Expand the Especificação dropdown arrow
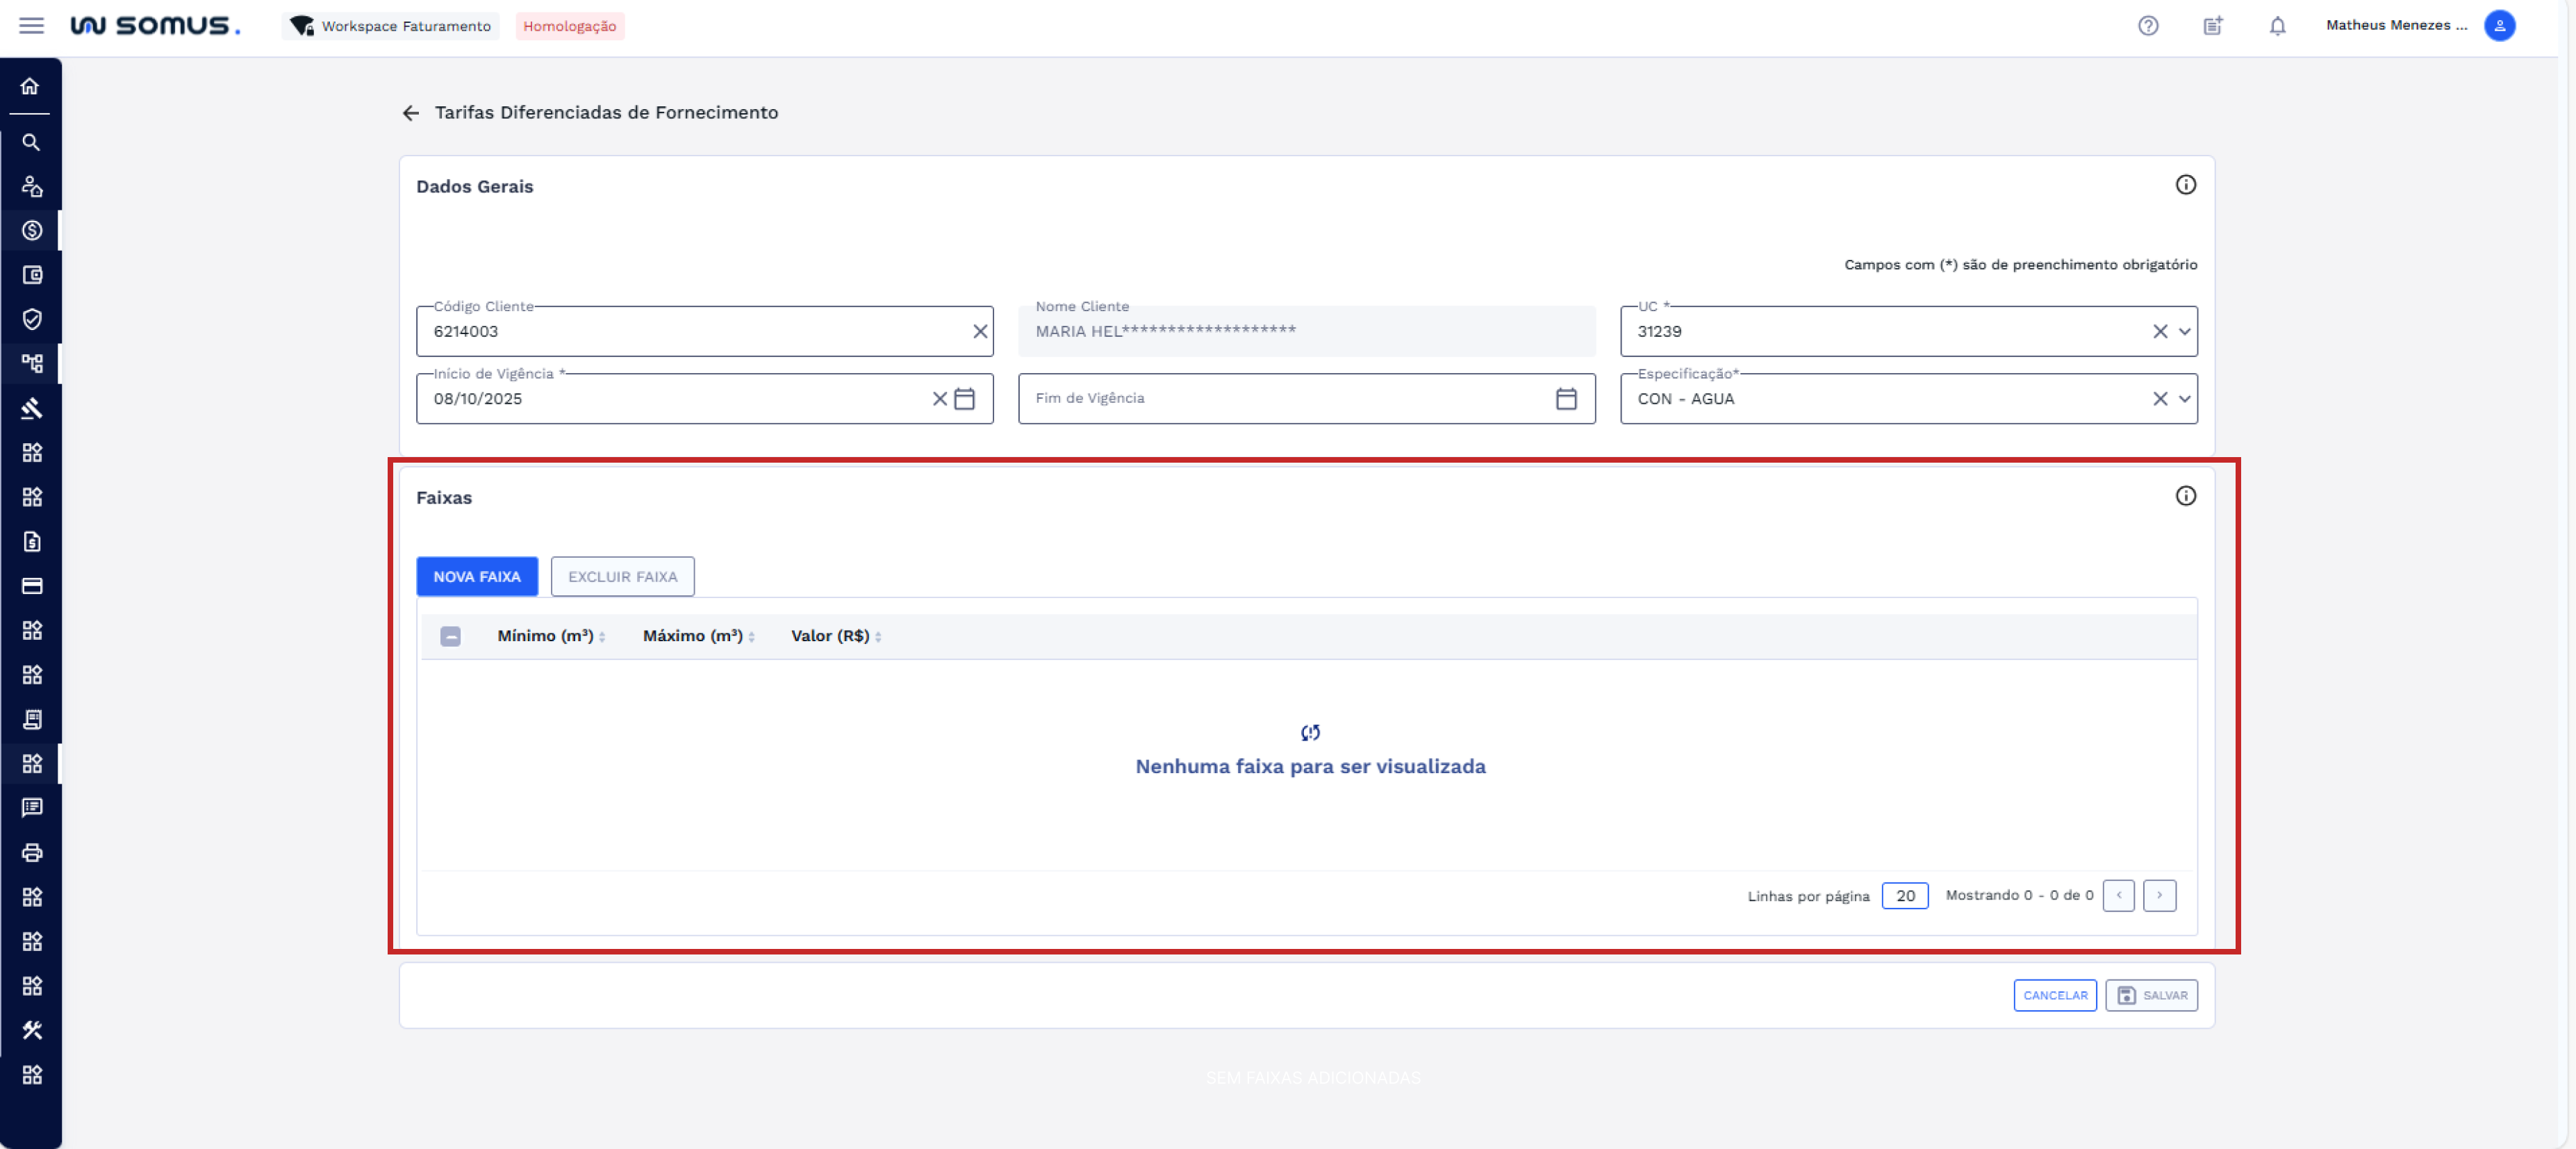Image resolution: width=2576 pixels, height=1149 pixels. click(2184, 398)
